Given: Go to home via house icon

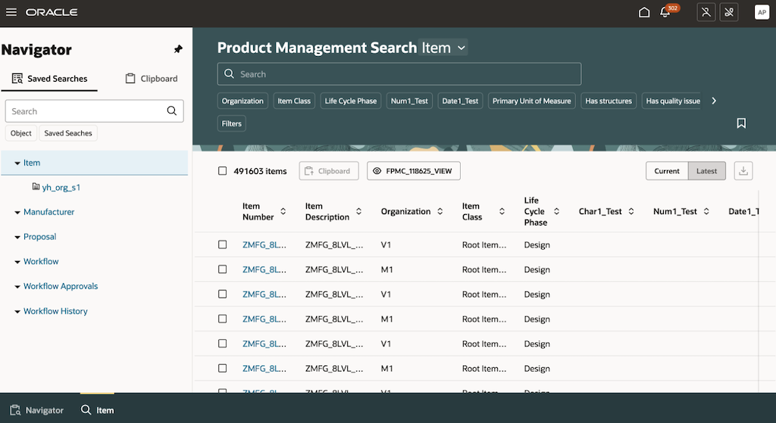Looking at the screenshot, I should click(644, 12).
